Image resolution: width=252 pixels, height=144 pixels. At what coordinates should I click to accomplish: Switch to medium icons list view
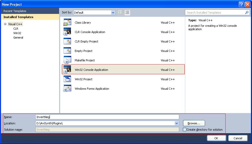tap(127, 12)
